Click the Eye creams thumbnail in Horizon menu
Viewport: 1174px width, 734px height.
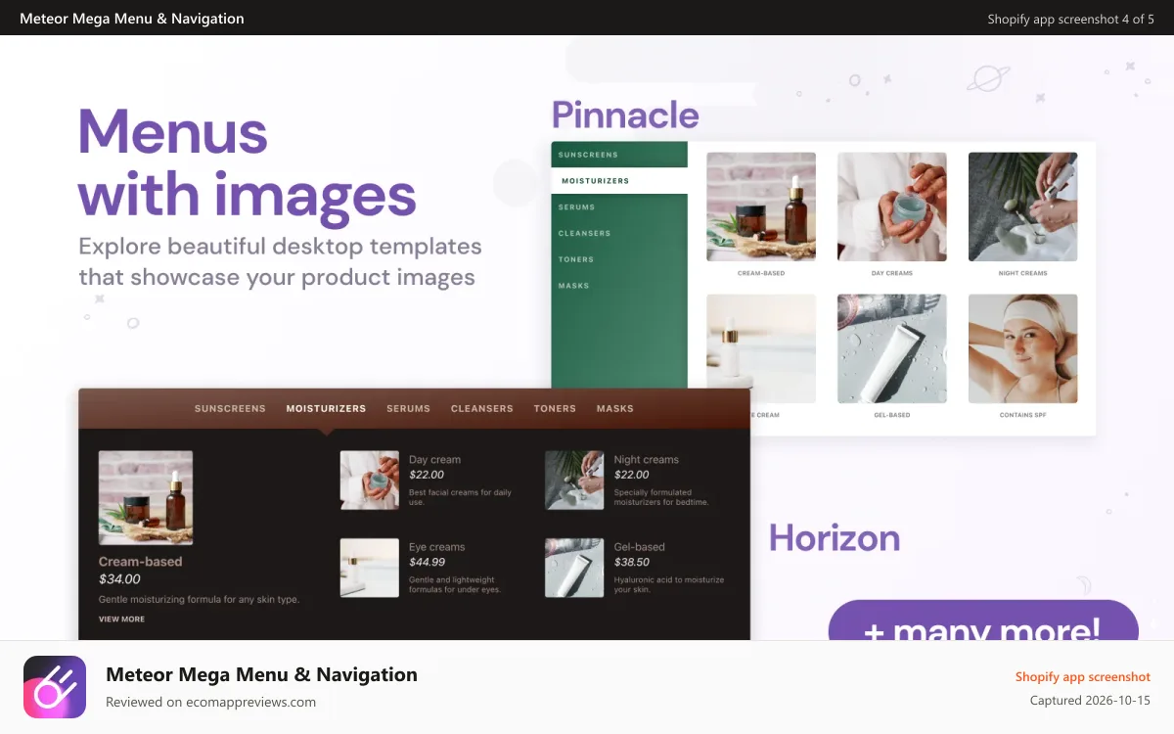[370, 568]
